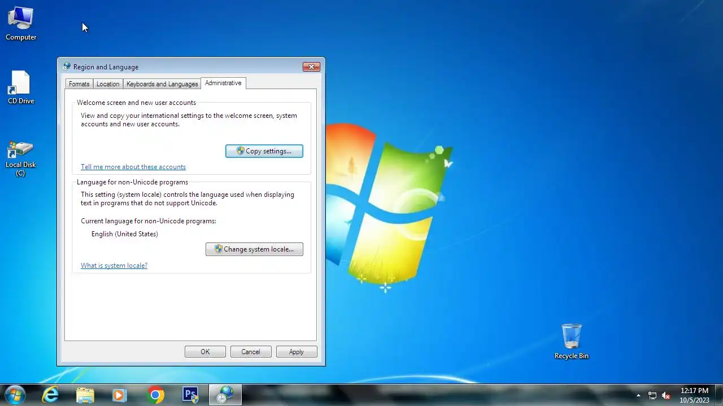Switch to the Location tab
Screen dimensions: 723x406
[x=108, y=84]
